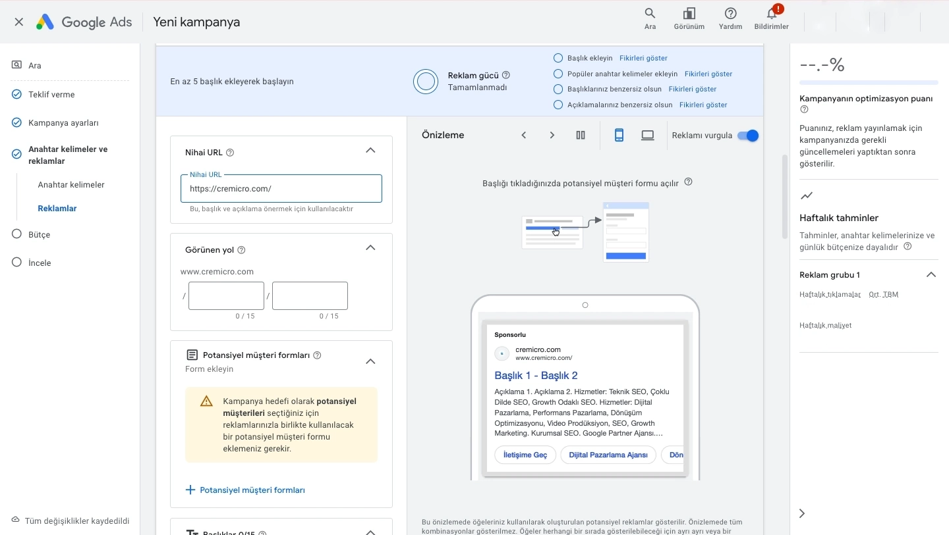Click help icon beside Haftalık tahminler description
The height and width of the screenshot is (535, 949).
[908, 247]
